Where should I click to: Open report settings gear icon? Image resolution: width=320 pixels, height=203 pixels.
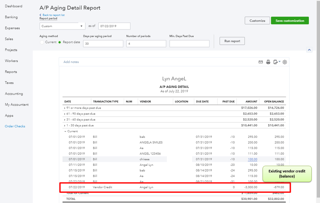click(x=285, y=62)
